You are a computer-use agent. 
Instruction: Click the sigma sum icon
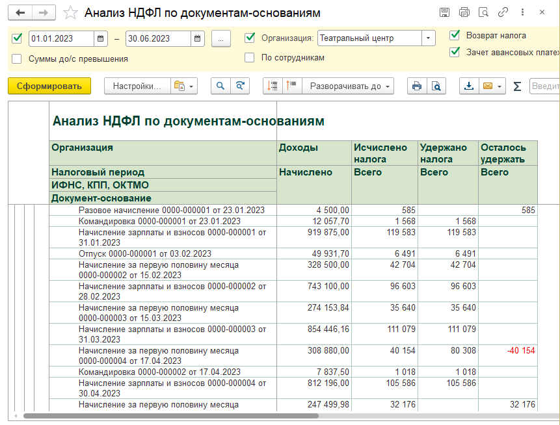pyautogui.click(x=517, y=86)
